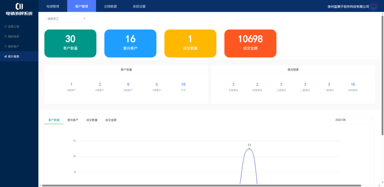Click the 电销外呼系统 logo

click(19, 9)
